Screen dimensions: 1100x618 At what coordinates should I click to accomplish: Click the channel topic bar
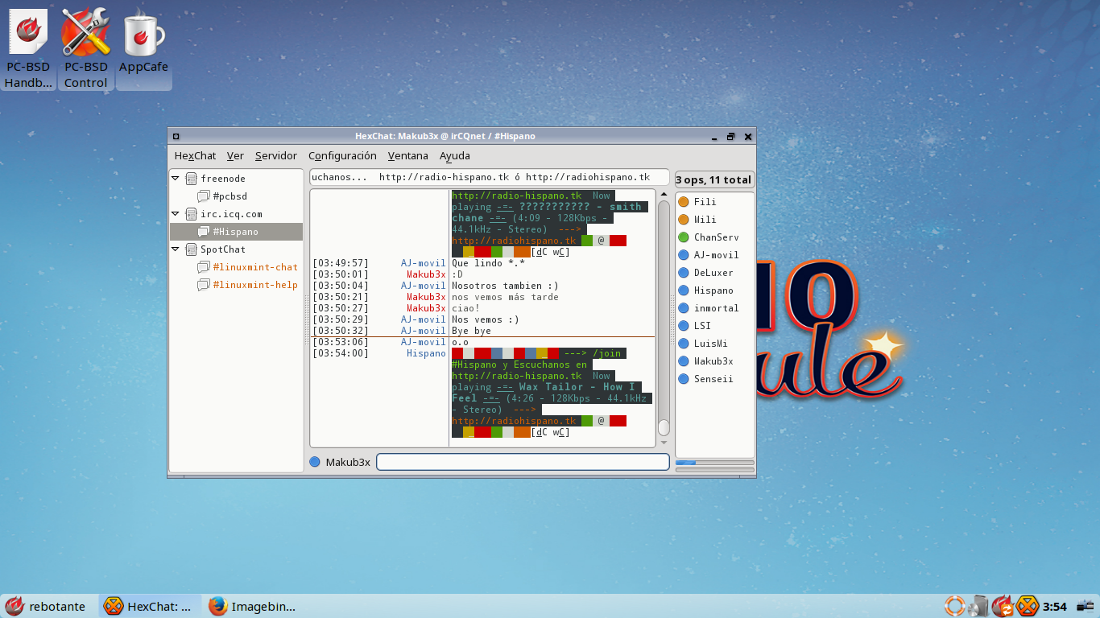click(x=489, y=177)
